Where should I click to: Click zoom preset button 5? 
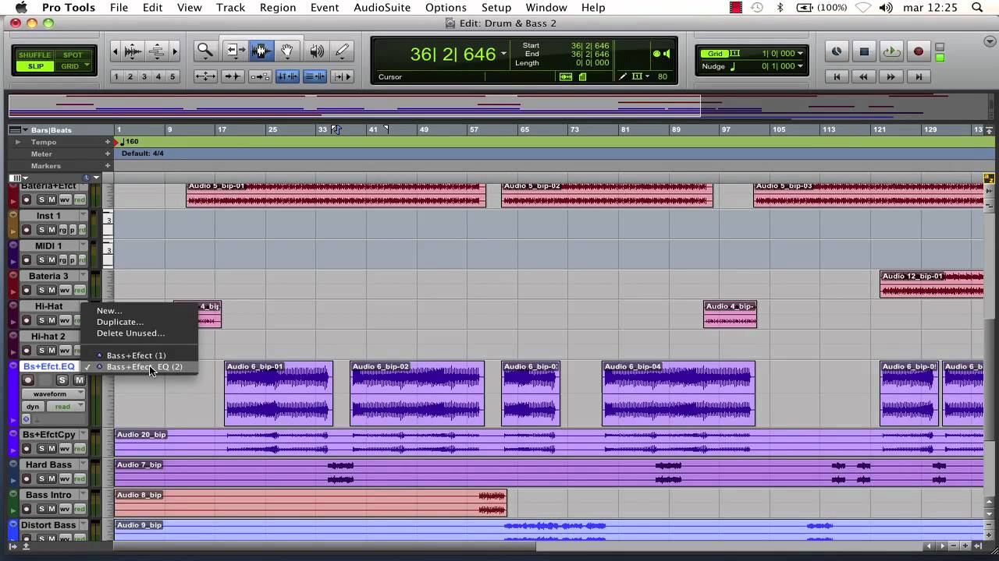coord(172,76)
